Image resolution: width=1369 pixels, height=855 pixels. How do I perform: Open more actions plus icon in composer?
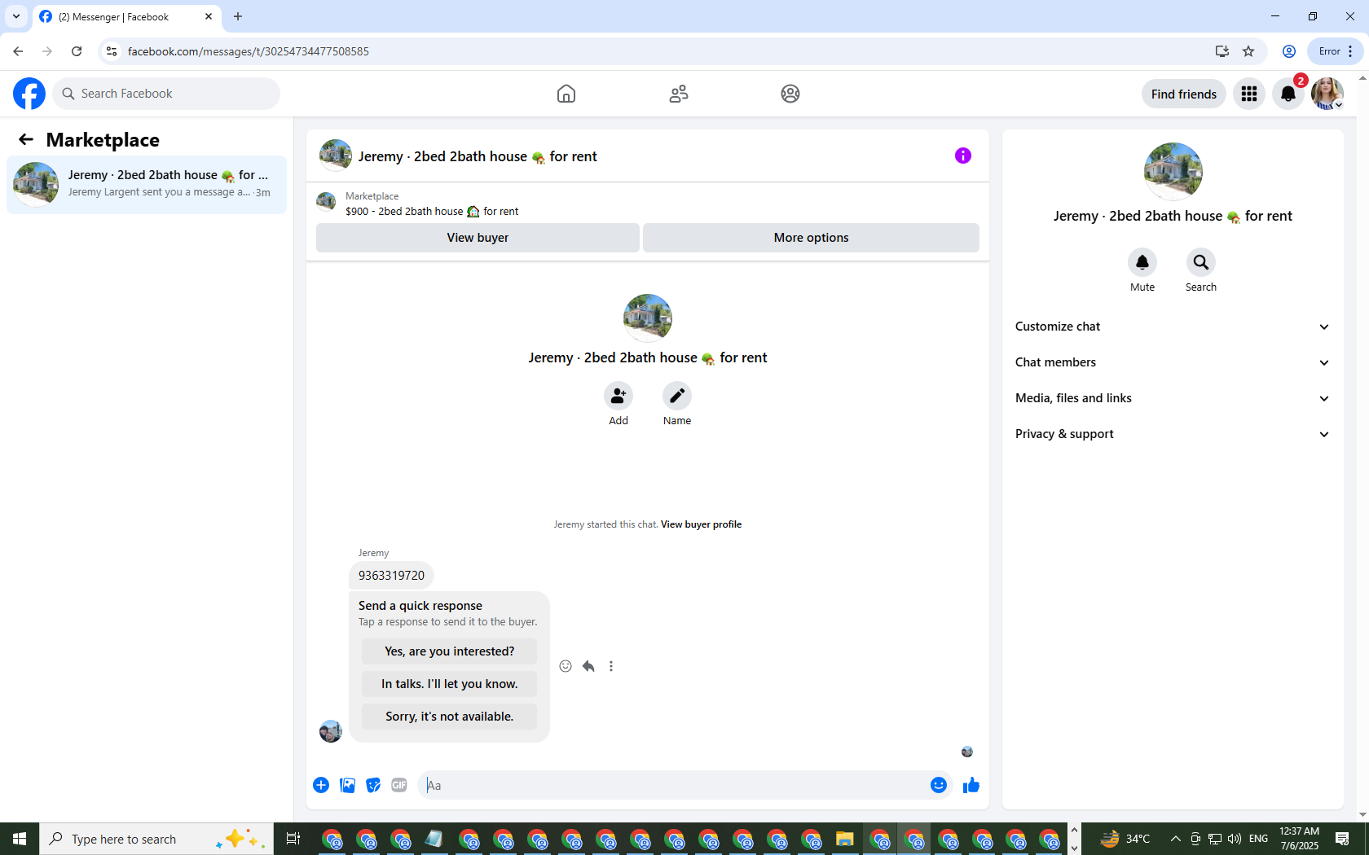pos(321,785)
